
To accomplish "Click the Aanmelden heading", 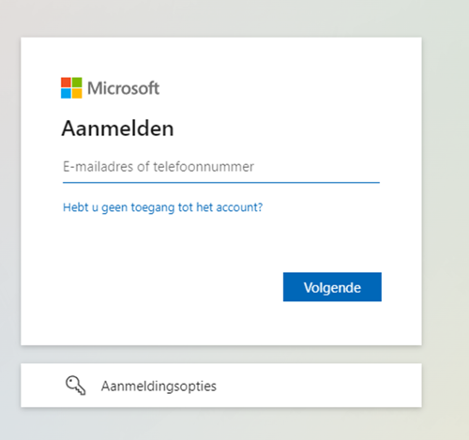I will 117,129.
